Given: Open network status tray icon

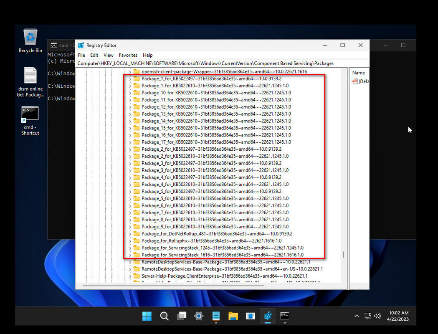Looking at the screenshot, I should [x=367, y=316].
